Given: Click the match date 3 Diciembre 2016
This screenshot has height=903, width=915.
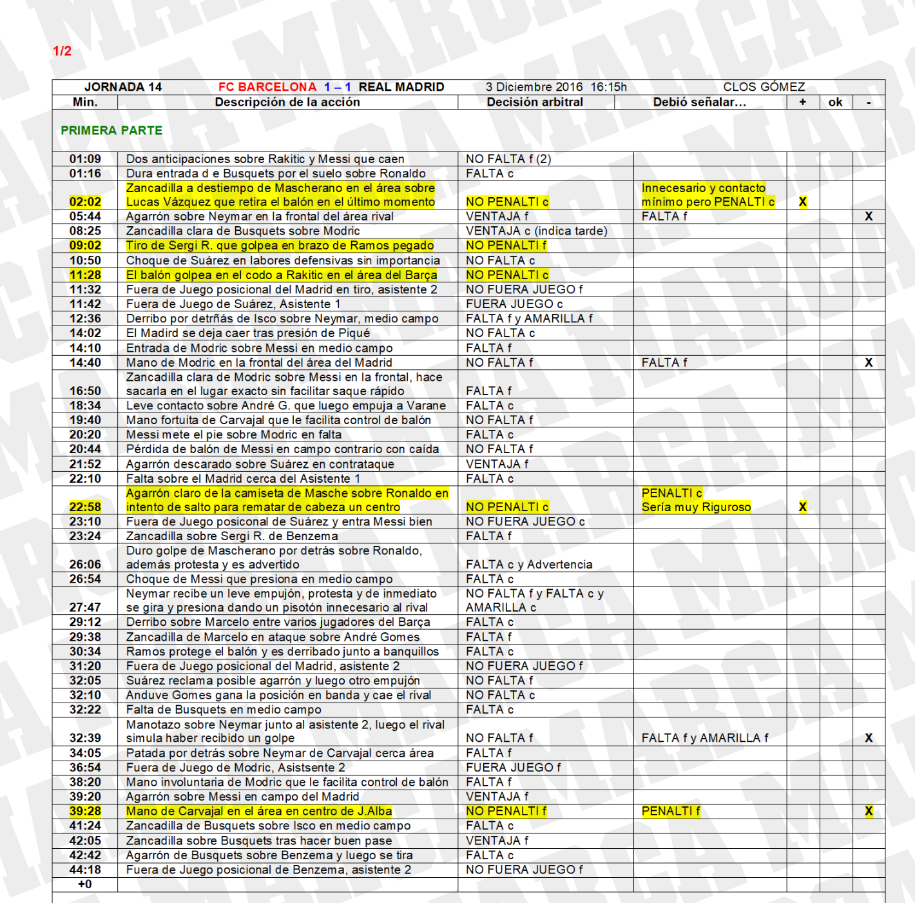Looking at the screenshot, I should tap(534, 87).
